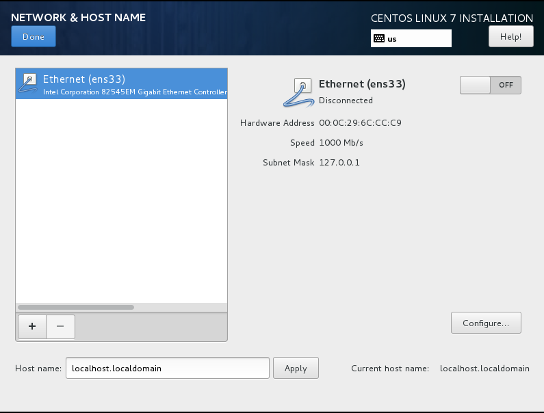Click the Hardware Address label

click(x=277, y=123)
